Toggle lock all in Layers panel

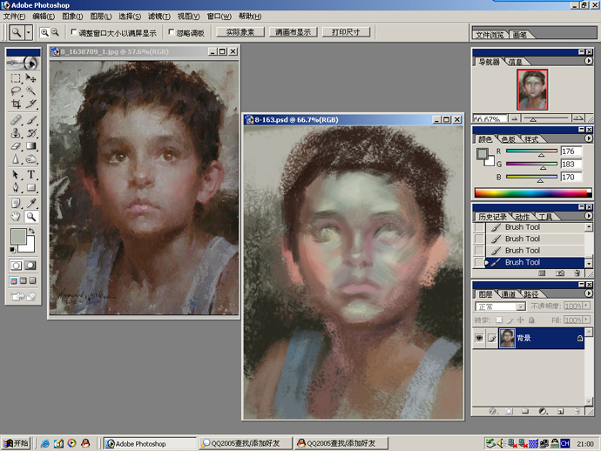point(531,320)
